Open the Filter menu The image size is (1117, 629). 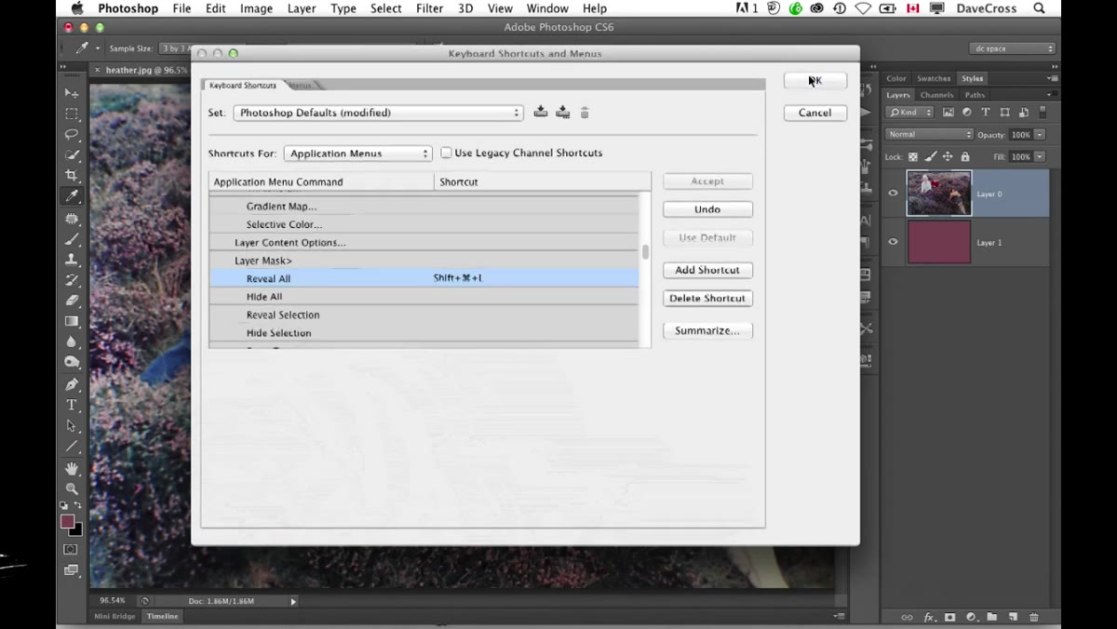(429, 8)
